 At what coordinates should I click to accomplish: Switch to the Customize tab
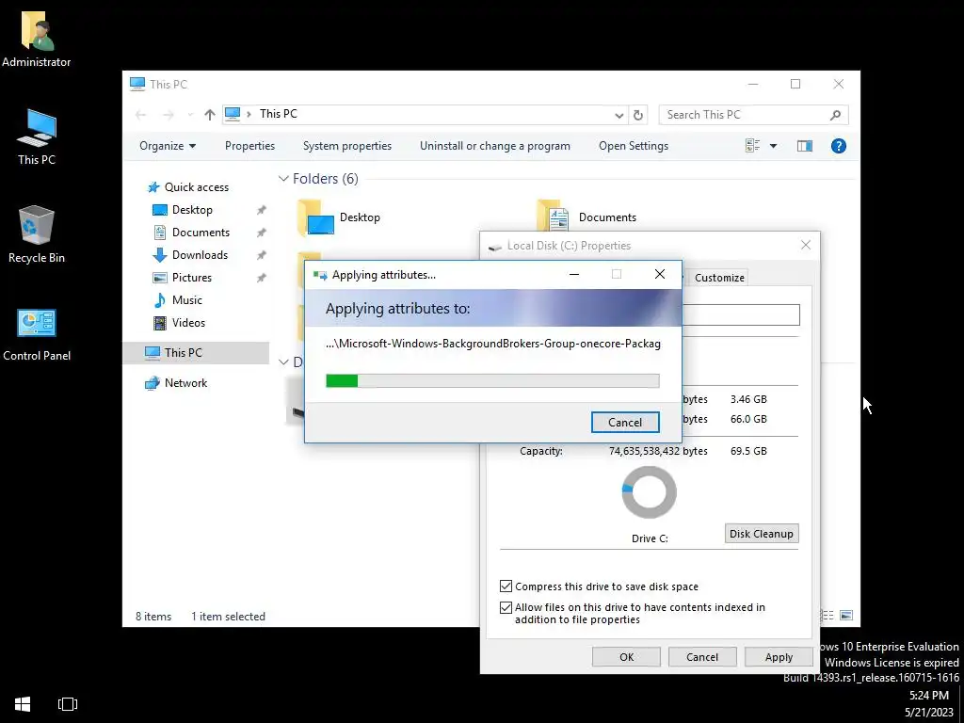tap(719, 278)
